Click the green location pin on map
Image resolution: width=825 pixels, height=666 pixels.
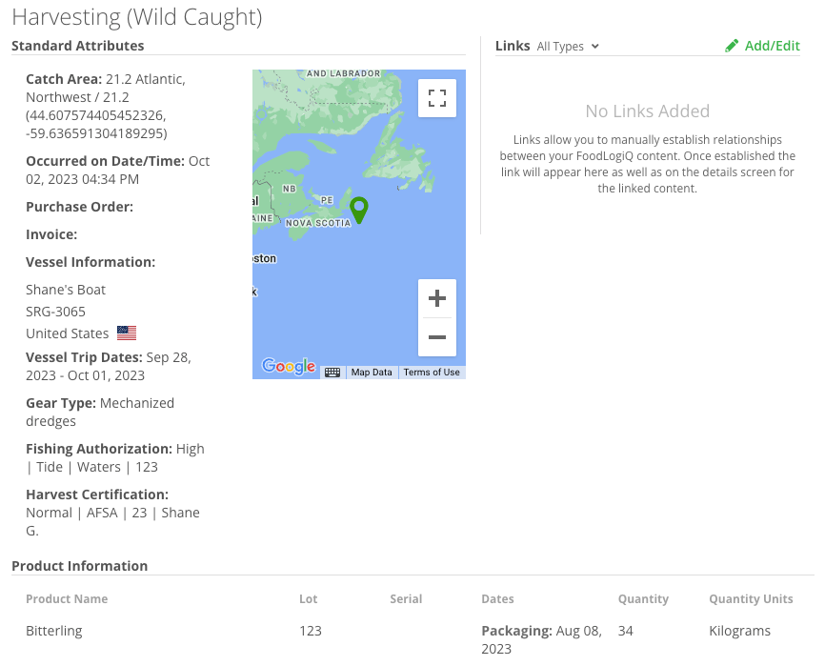point(359,210)
